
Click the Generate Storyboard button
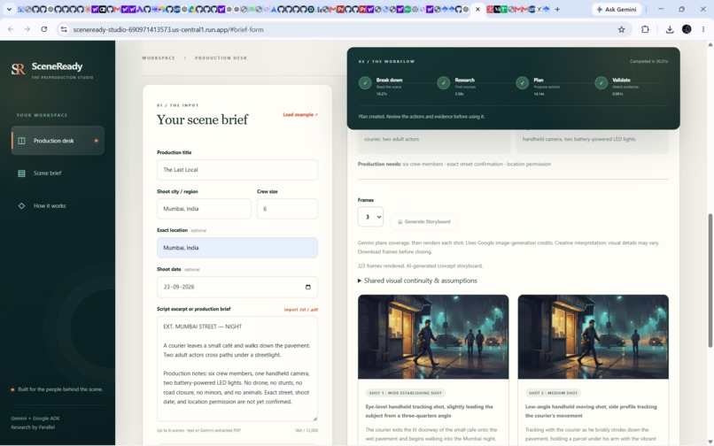pyautogui.click(x=424, y=221)
